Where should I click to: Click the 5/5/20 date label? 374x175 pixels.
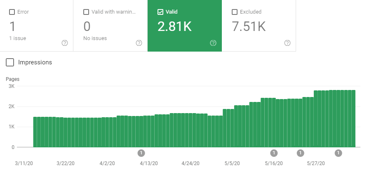click(232, 163)
